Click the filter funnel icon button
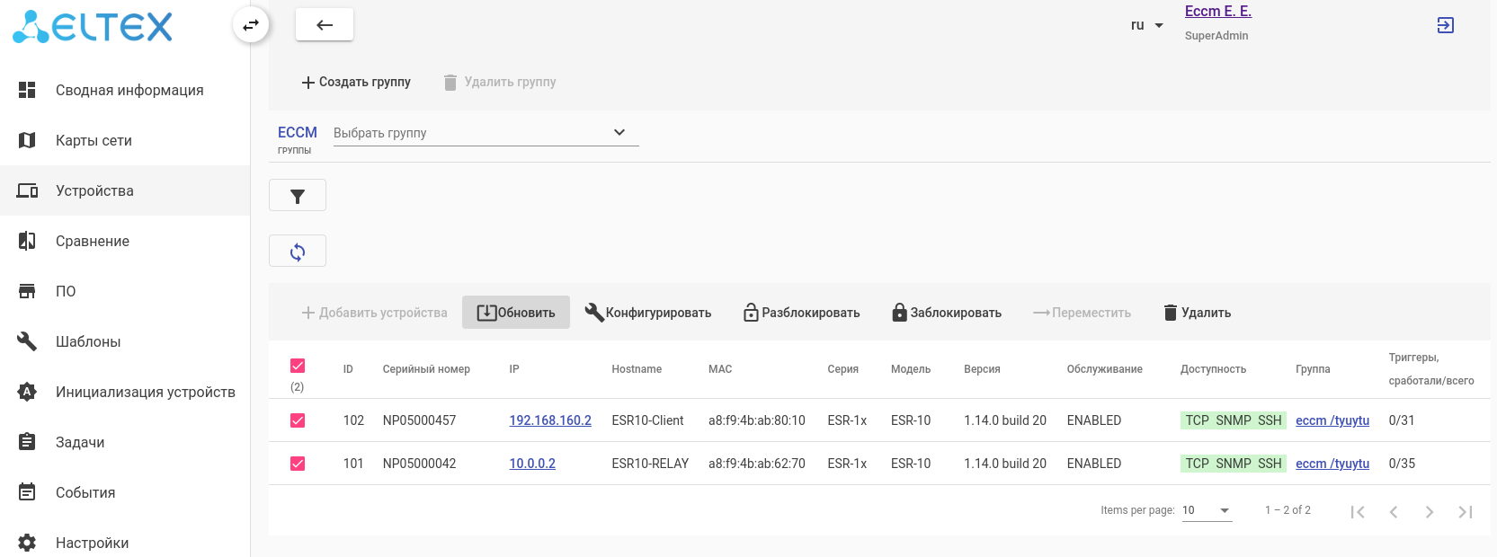 [x=298, y=196]
